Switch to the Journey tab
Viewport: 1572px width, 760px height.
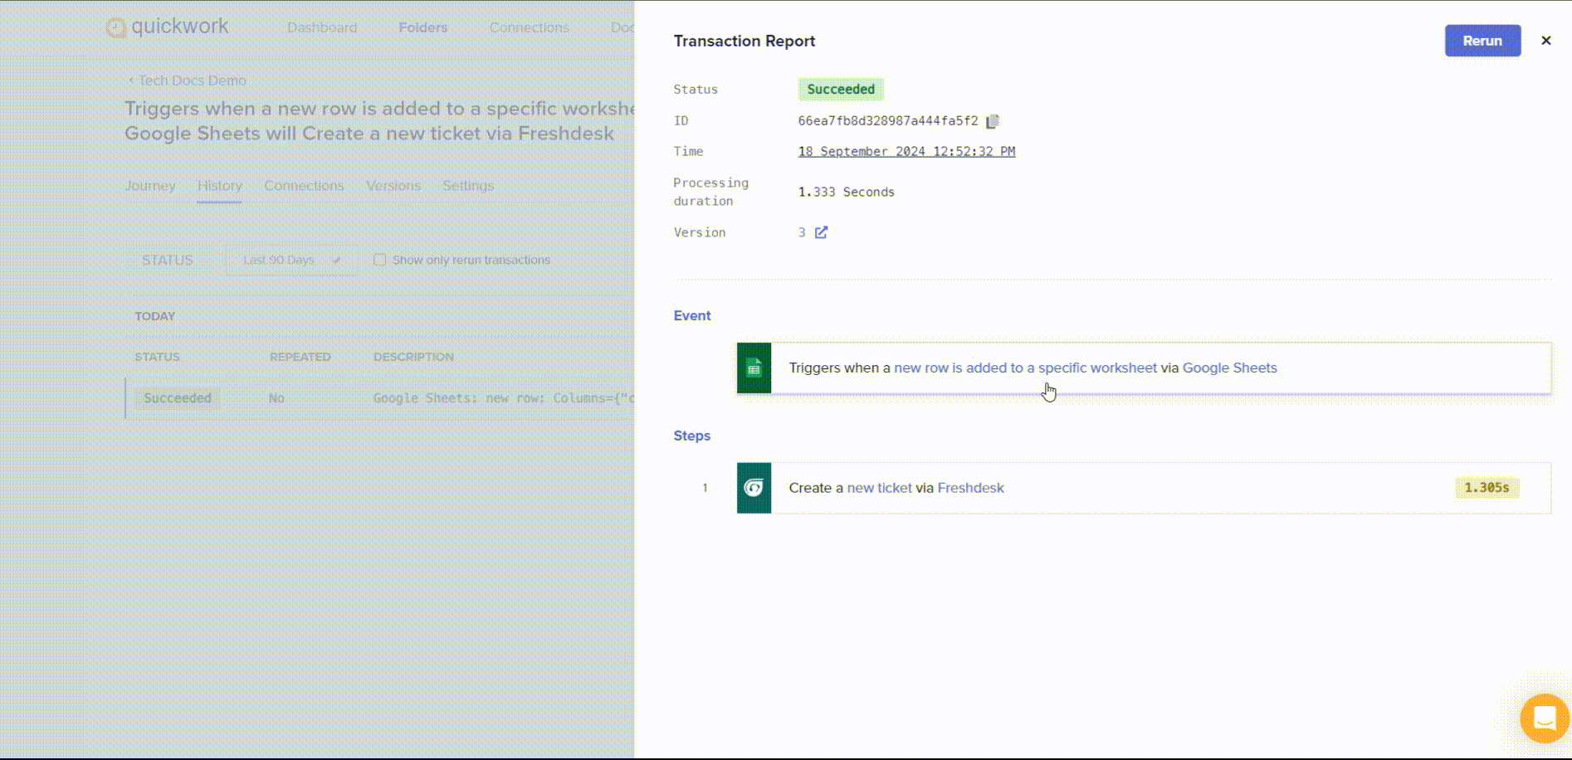click(150, 186)
